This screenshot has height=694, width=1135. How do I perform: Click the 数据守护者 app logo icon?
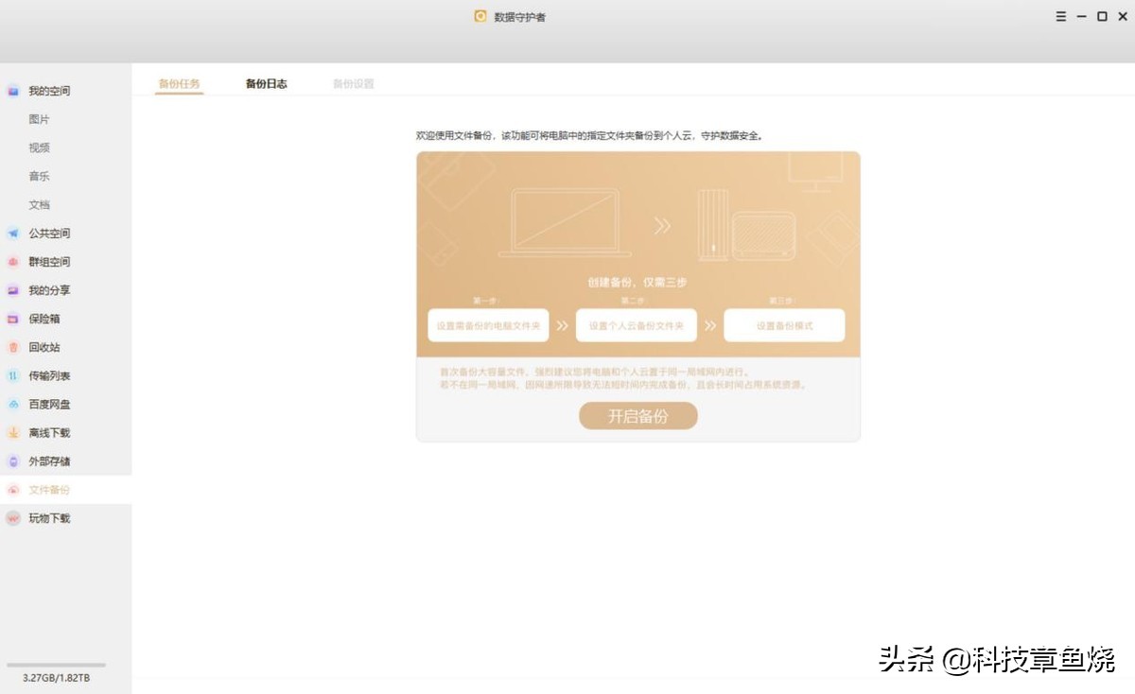[480, 16]
